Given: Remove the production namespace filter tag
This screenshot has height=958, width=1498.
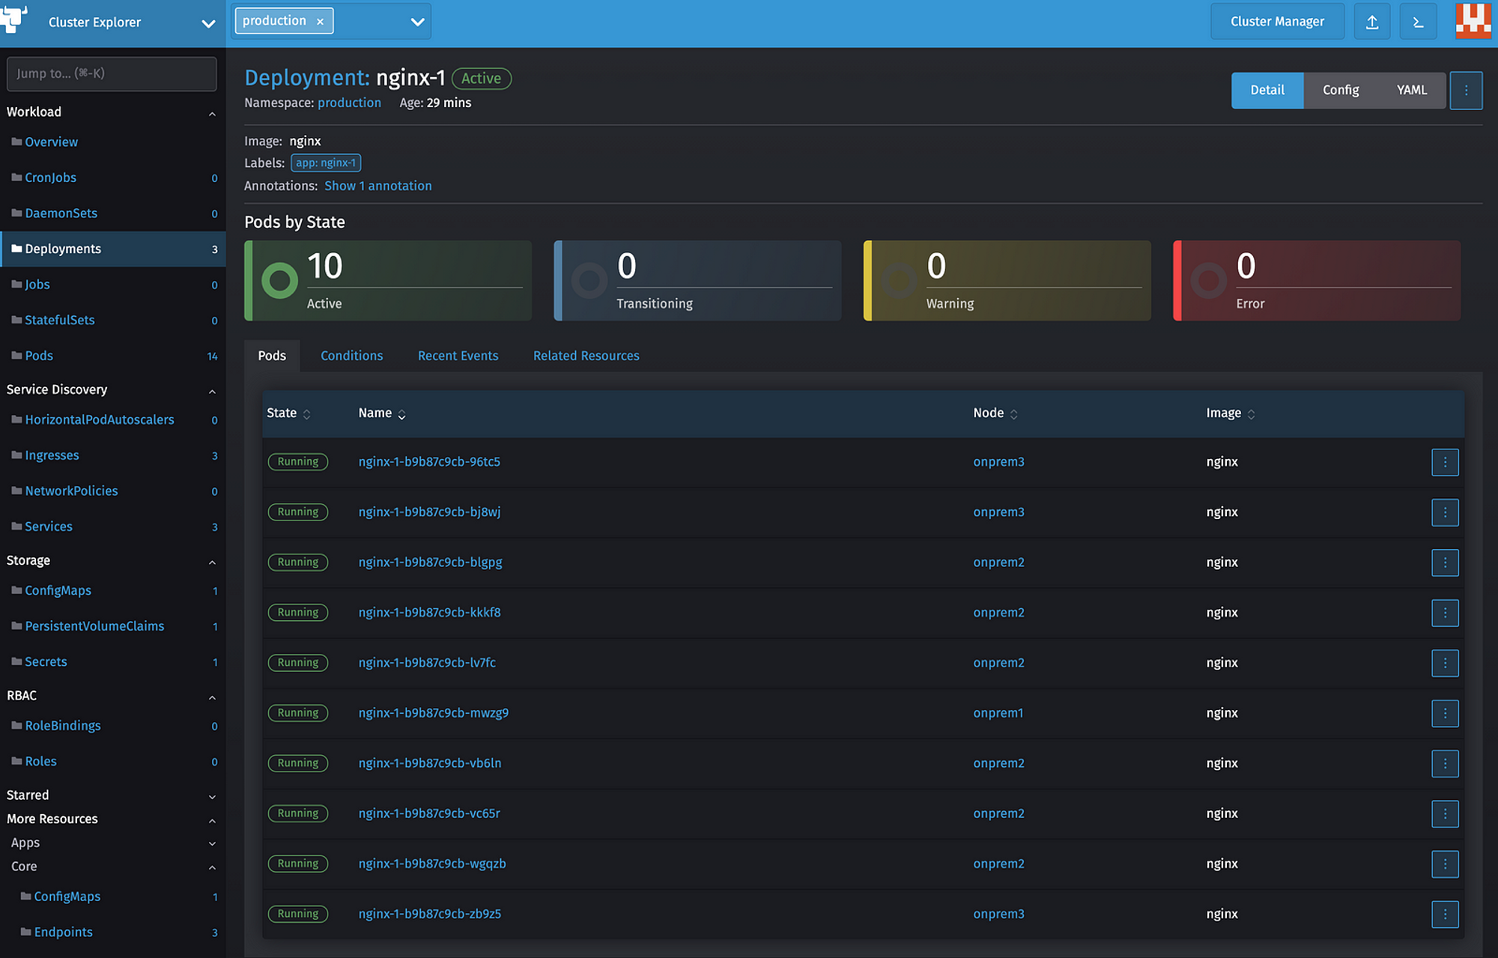Looking at the screenshot, I should click(320, 22).
